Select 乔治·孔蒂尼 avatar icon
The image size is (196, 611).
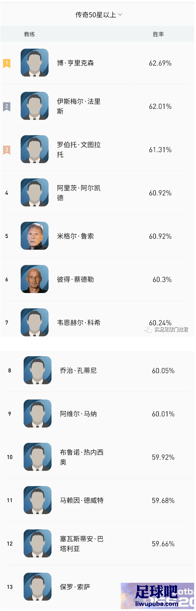[37, 370]
